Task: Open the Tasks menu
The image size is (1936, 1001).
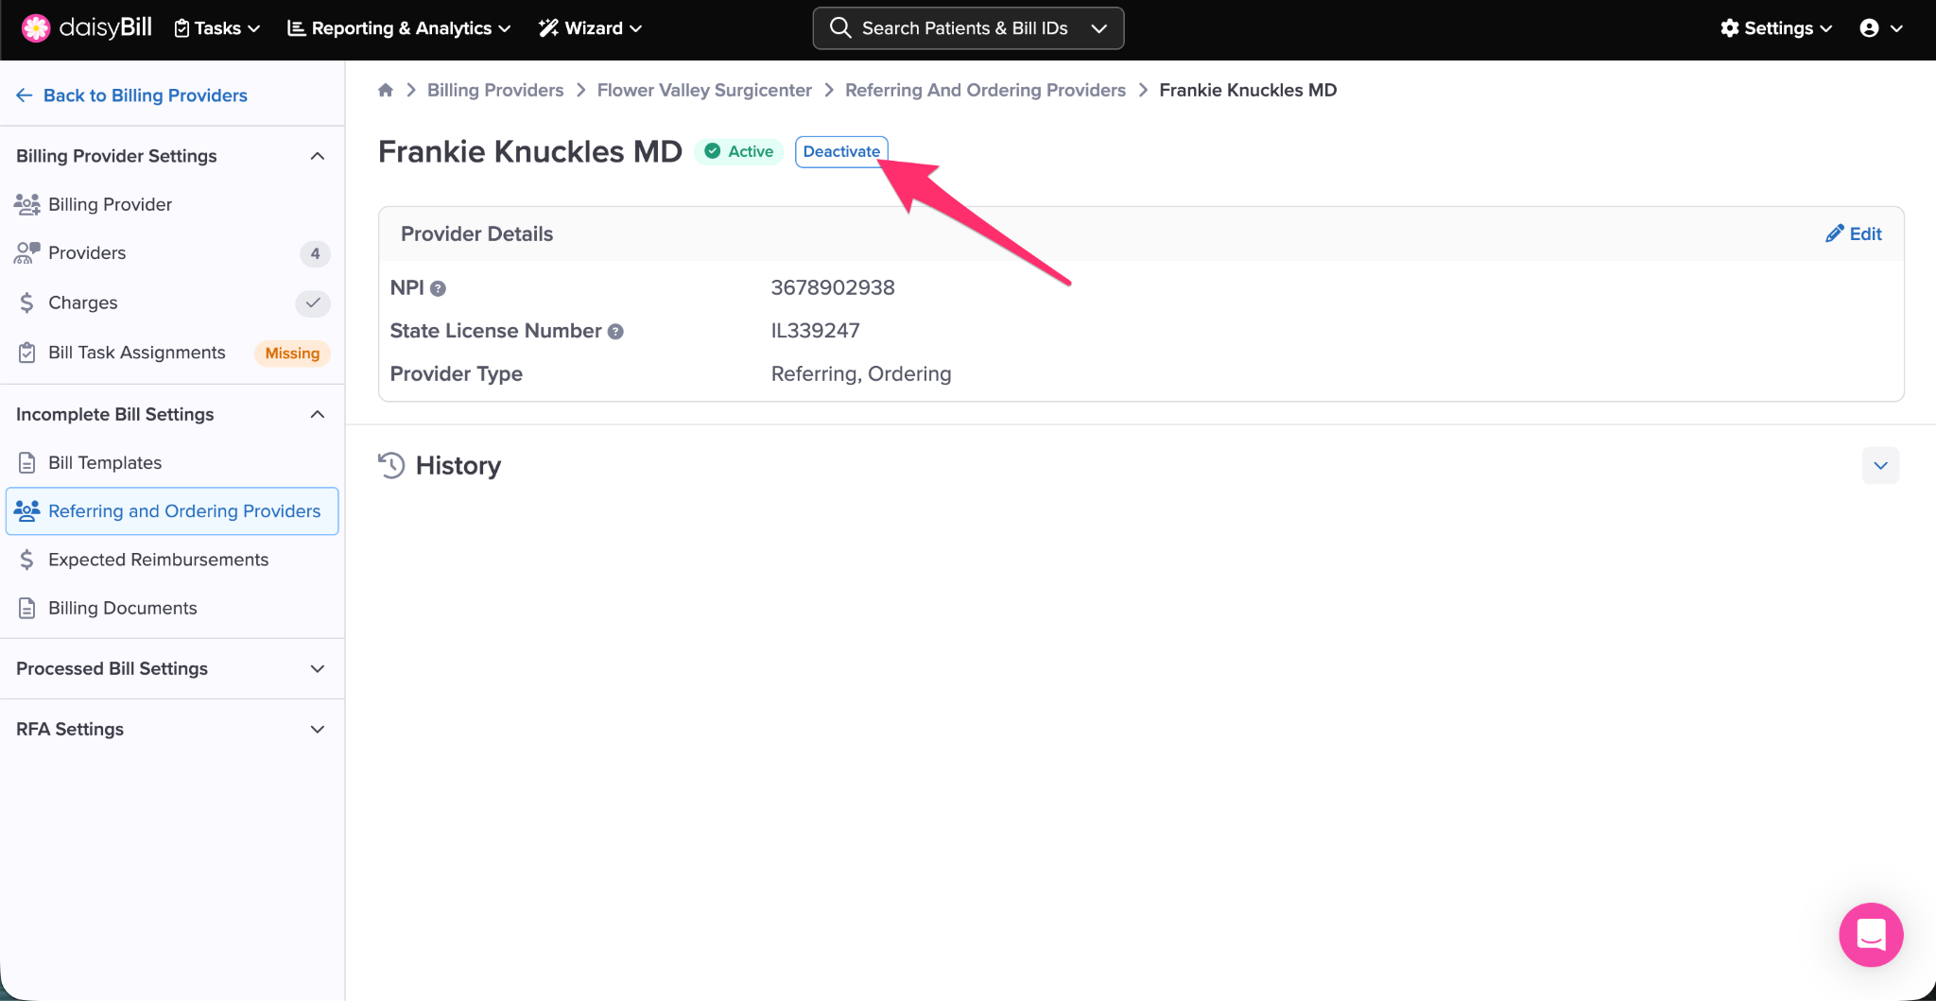Action: coord(217,28)
